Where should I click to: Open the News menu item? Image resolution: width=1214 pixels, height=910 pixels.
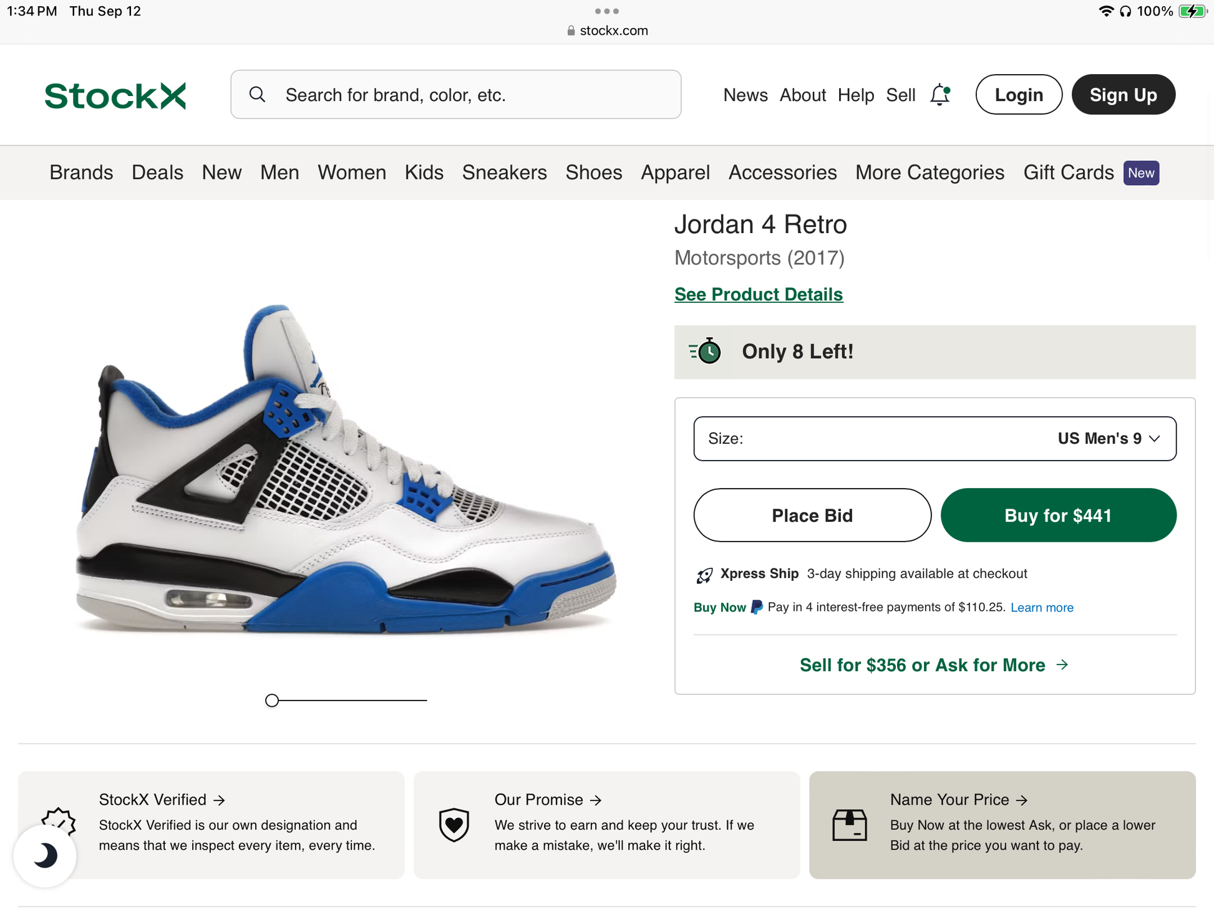coord(745,95)
